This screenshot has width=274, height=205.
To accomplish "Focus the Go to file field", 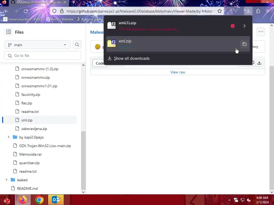I will click(43, 56).
